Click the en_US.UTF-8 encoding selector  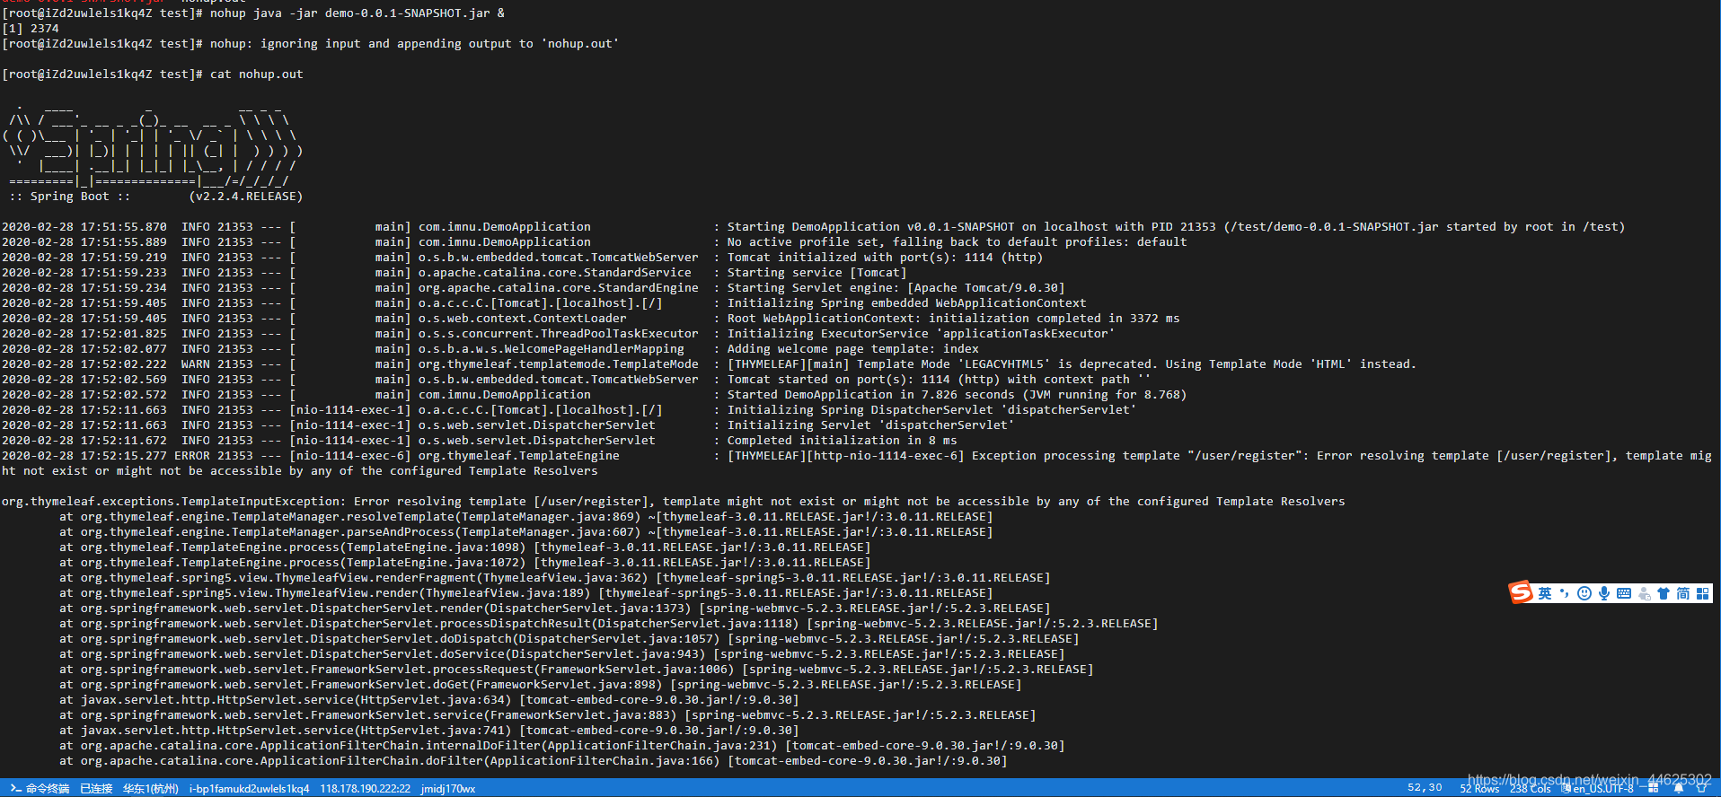click(1597, 789)
